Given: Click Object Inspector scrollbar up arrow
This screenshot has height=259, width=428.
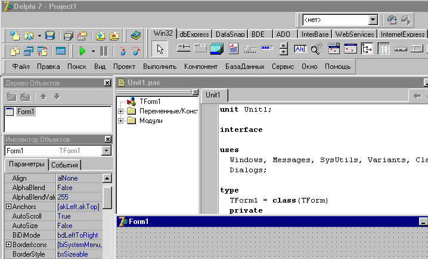Looking at the screenshot, I should pyautogui.click(x=107, y=178).
